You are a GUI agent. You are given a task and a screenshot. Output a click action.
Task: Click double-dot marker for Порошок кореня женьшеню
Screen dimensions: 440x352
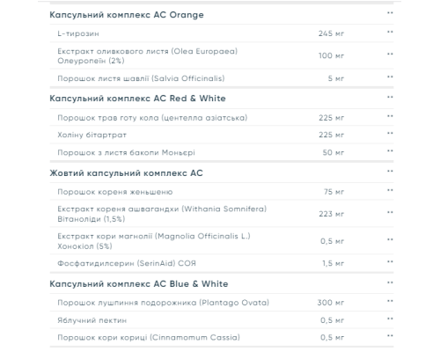pos(390,190)
